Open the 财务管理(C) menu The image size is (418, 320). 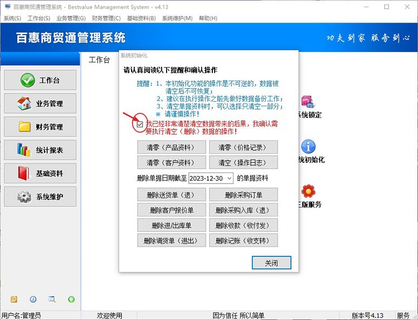106,18
